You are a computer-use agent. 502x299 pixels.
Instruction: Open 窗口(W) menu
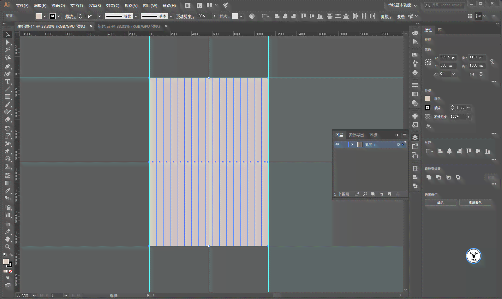pyautogui.click(x=150, y=6)
